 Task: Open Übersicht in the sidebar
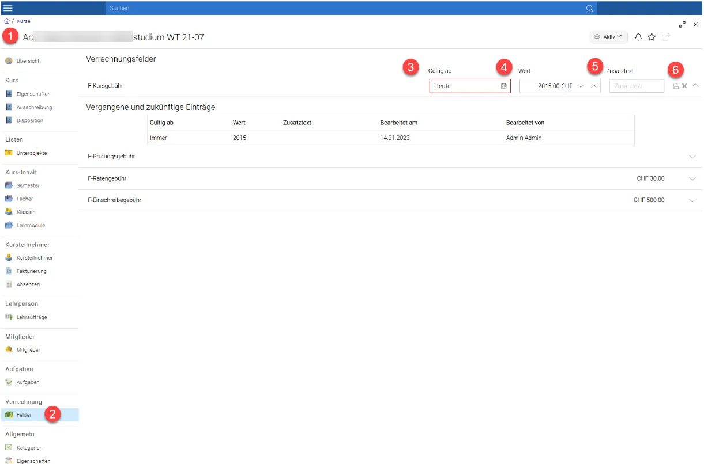[28, 61]
